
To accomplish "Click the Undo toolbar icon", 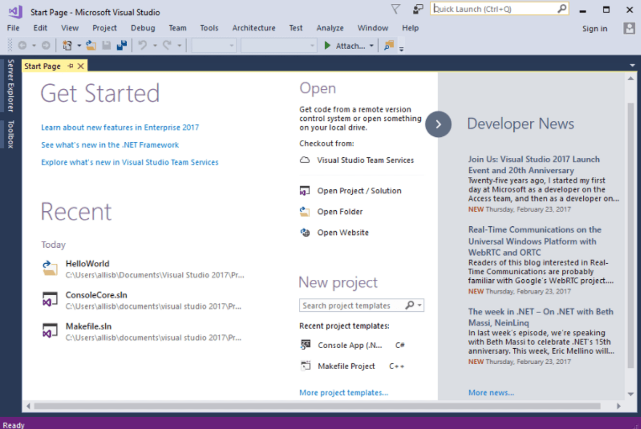I will (x=142, y=45).
